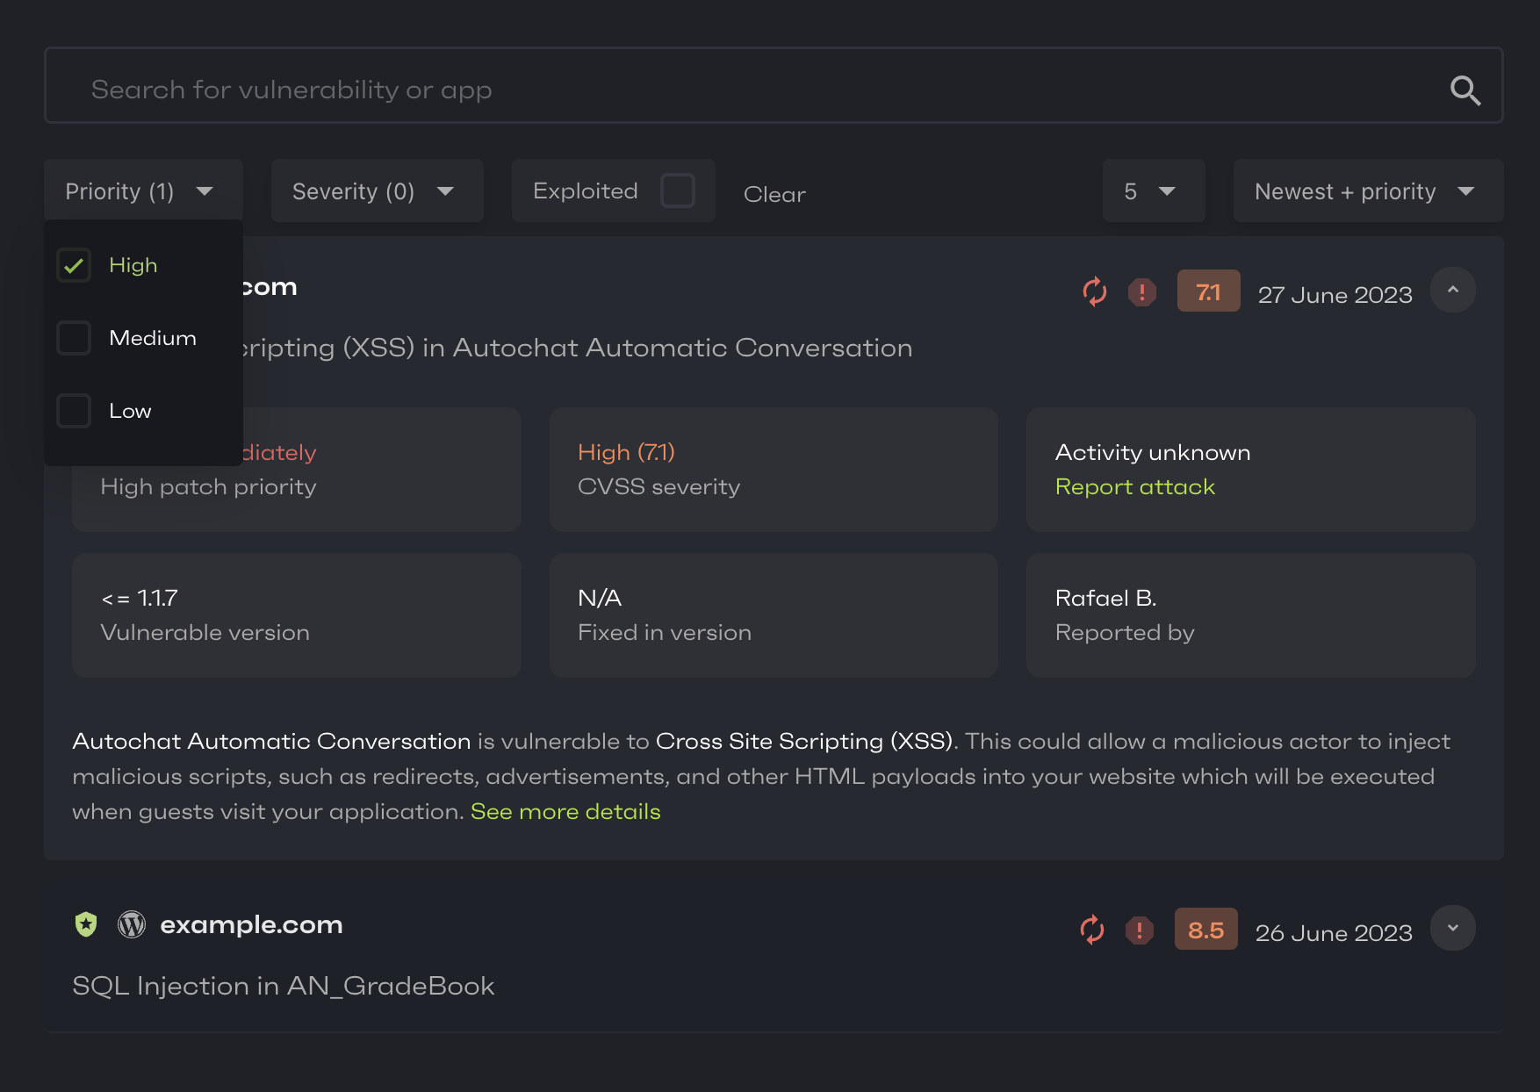Check the Low priority checkbox
1540x1092 pixels.
(74, 411)
